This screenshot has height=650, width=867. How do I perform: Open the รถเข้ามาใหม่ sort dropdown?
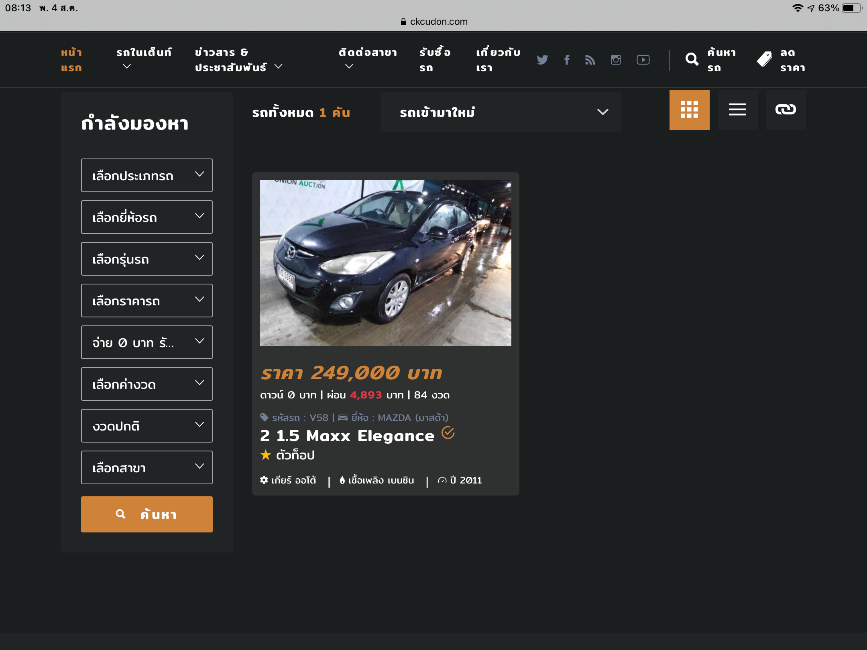click(x=501, y=112)
